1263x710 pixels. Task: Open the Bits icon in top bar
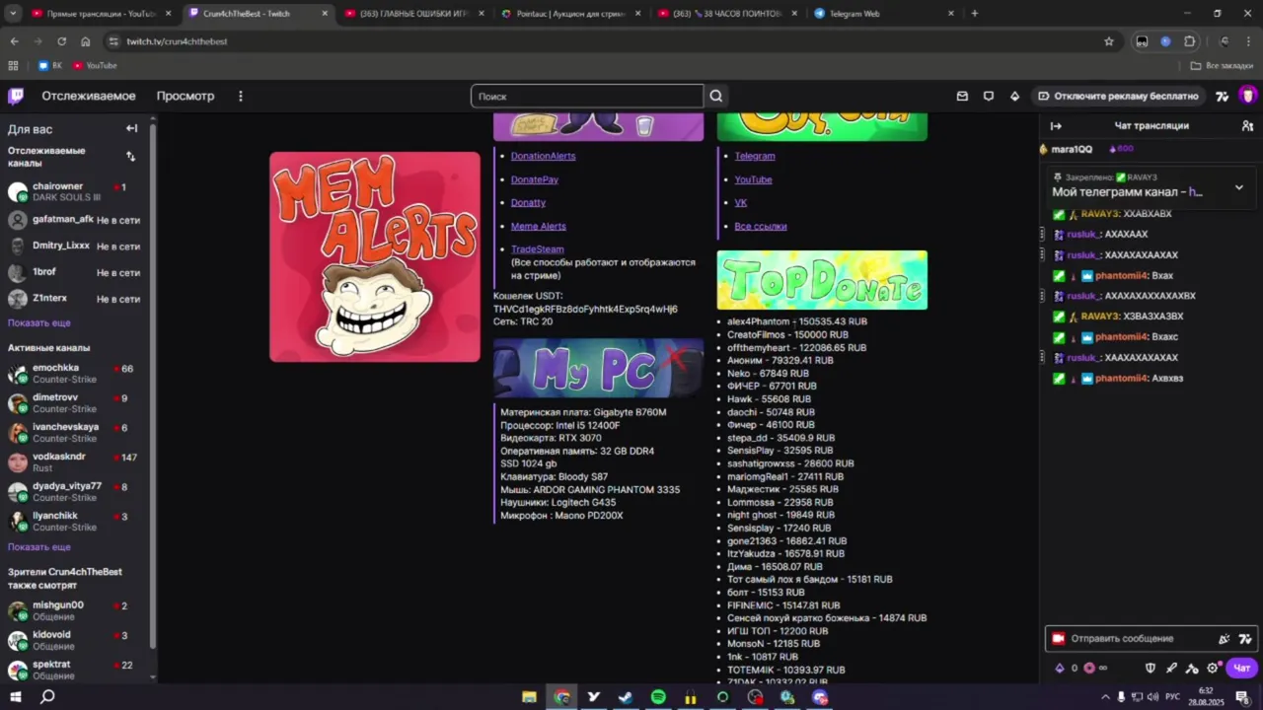pyautogui.click(x=1014, y=96)
